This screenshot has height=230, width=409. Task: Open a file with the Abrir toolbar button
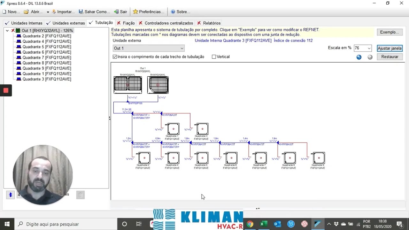pyautogui.click(x=33, y=11)
